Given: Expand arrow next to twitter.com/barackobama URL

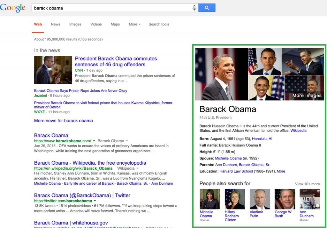Looking at the screenshot, I should tap(95, 201).
